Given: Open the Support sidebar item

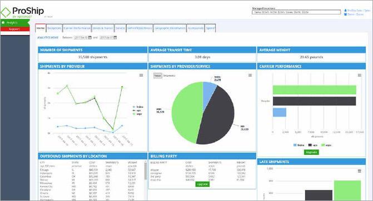Looking at the screenshot, I should tap(15, 29).
